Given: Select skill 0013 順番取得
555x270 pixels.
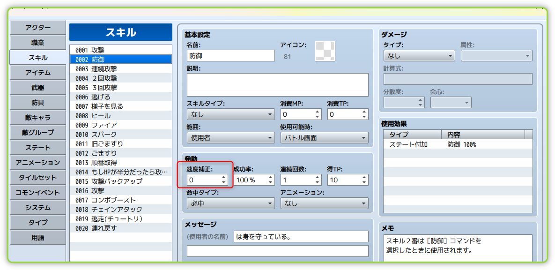Looking at the screenshot, I should (x=121, y=163).
